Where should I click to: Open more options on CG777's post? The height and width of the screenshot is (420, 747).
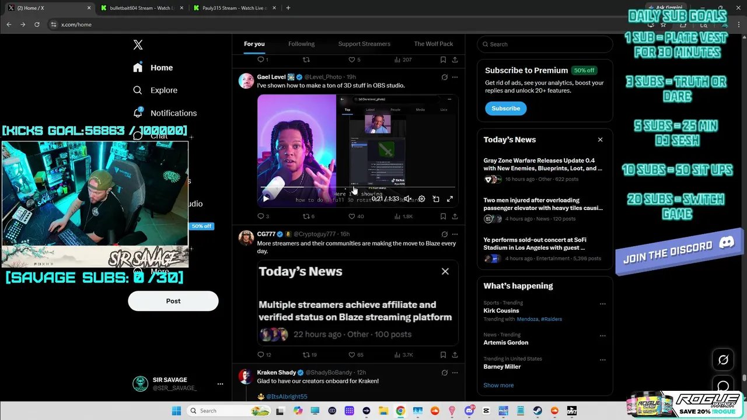455,234
